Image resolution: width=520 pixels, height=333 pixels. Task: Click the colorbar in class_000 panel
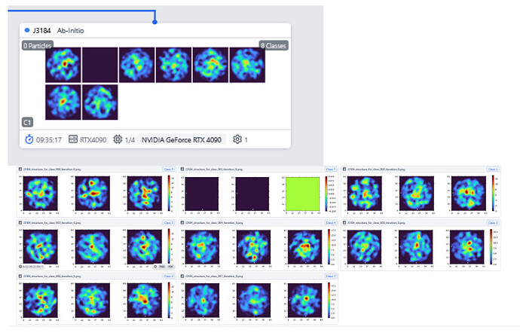click(x=169, y=194)
